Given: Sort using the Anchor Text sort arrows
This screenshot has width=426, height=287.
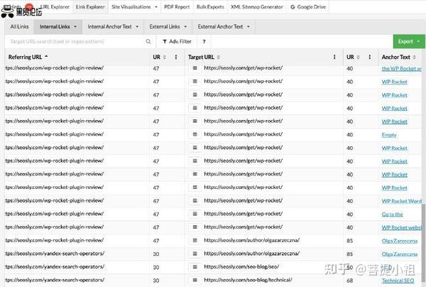Looking at the screenshot, I should [x=415, y=57].
